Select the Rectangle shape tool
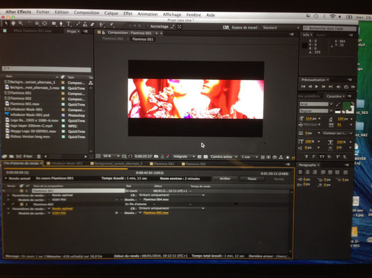The image size is (372, 278). (54, 24)
